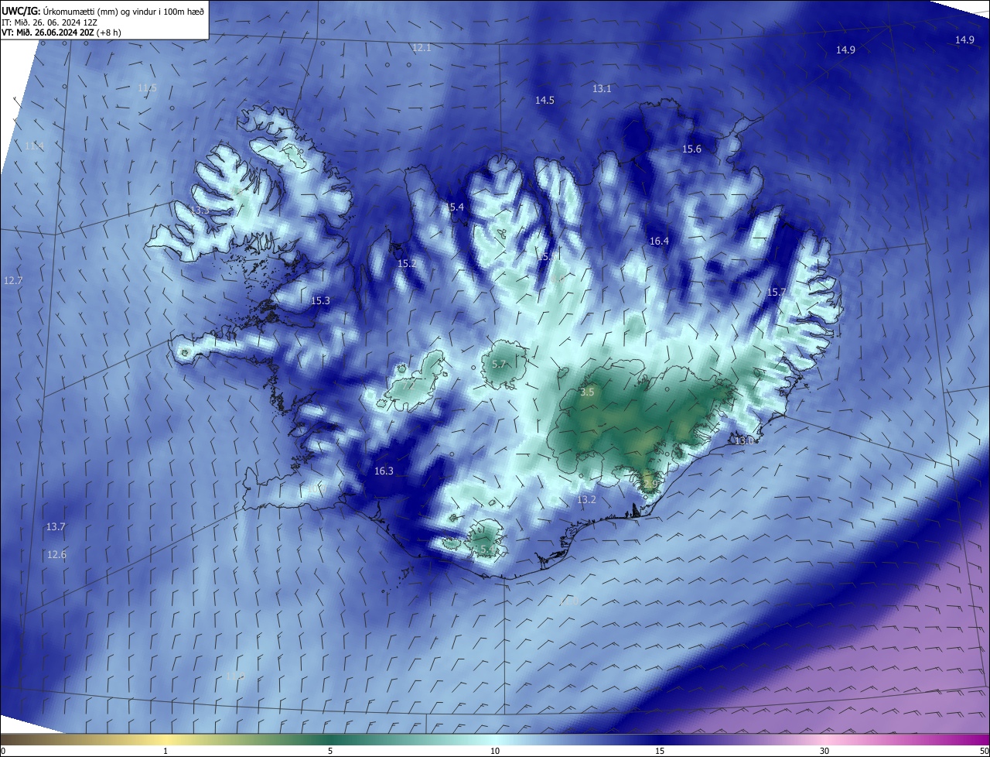Viewport: 990px width, 757px height.
Task: Click the color scale label 0
Action: (x=2, y=751)
